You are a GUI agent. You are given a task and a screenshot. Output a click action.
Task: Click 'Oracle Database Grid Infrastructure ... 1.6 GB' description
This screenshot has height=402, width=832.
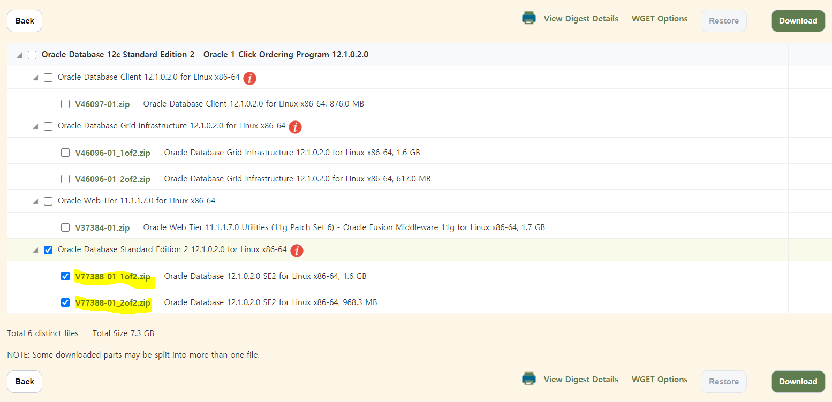tap(292, 153)
